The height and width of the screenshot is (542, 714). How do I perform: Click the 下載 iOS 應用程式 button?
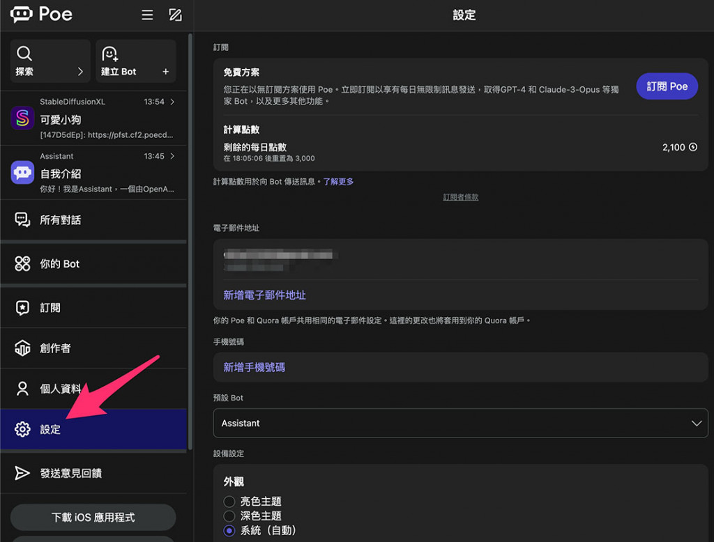tap(93, 517)
